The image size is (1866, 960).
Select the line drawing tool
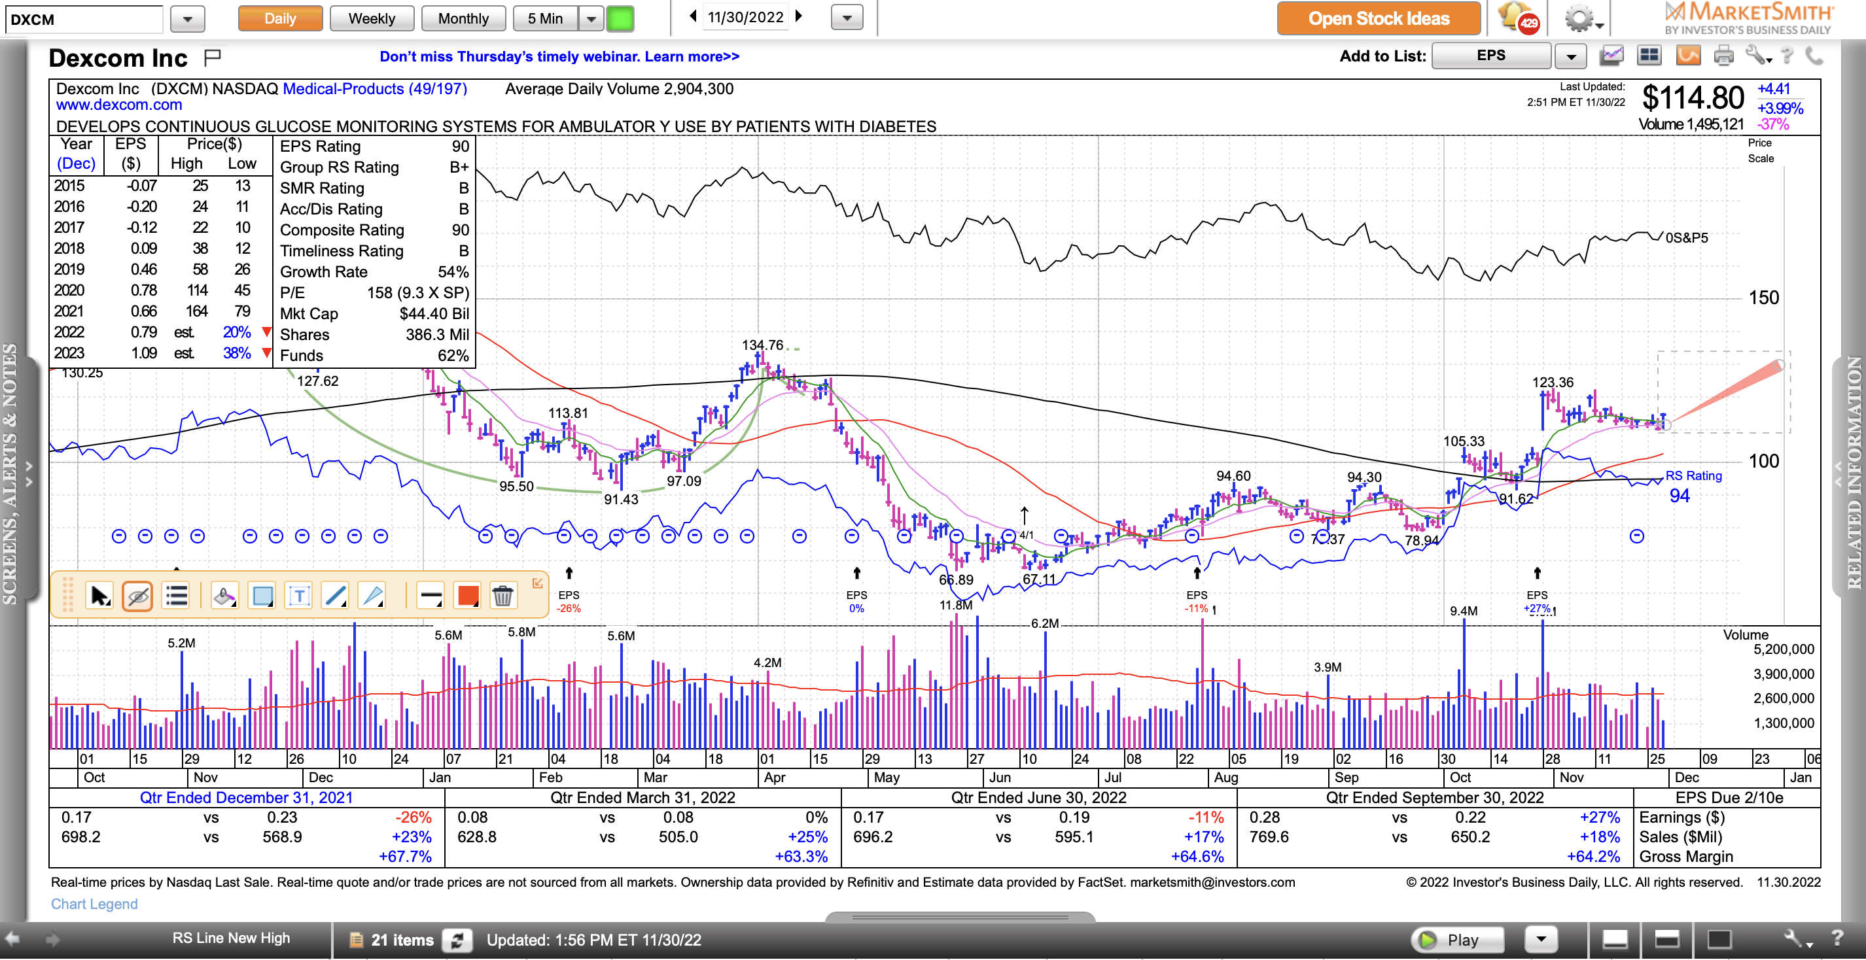[x=336, y=596]
